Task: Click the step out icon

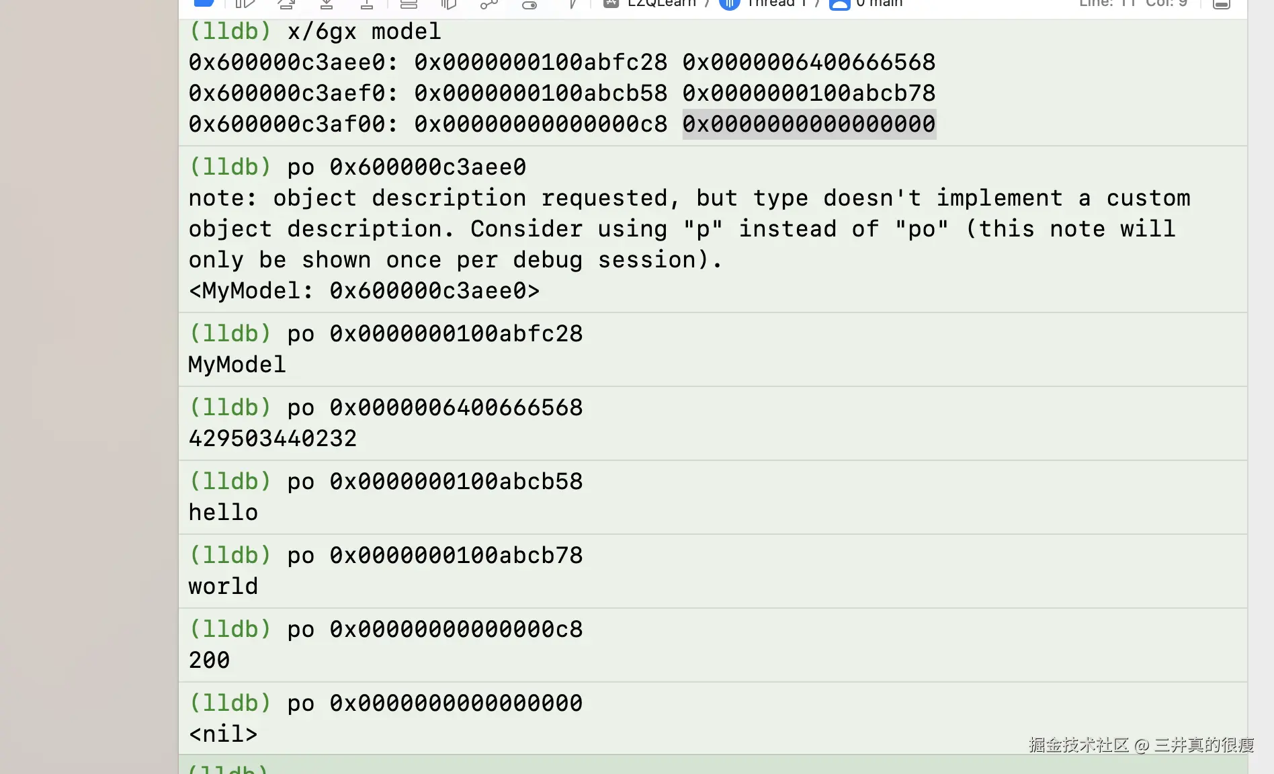Action: tap(367, 3)
